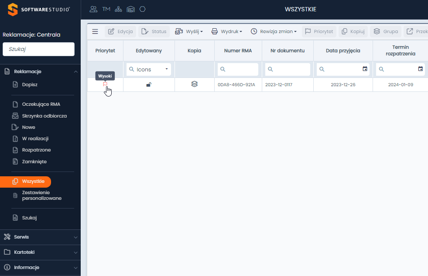This screenshot has height=276, width=428.
Task: Click the unlocked padlock icon in row
Action: (x=149, y=84)
